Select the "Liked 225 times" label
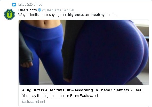Screen dimensions: 152x107 coord(30,5)
